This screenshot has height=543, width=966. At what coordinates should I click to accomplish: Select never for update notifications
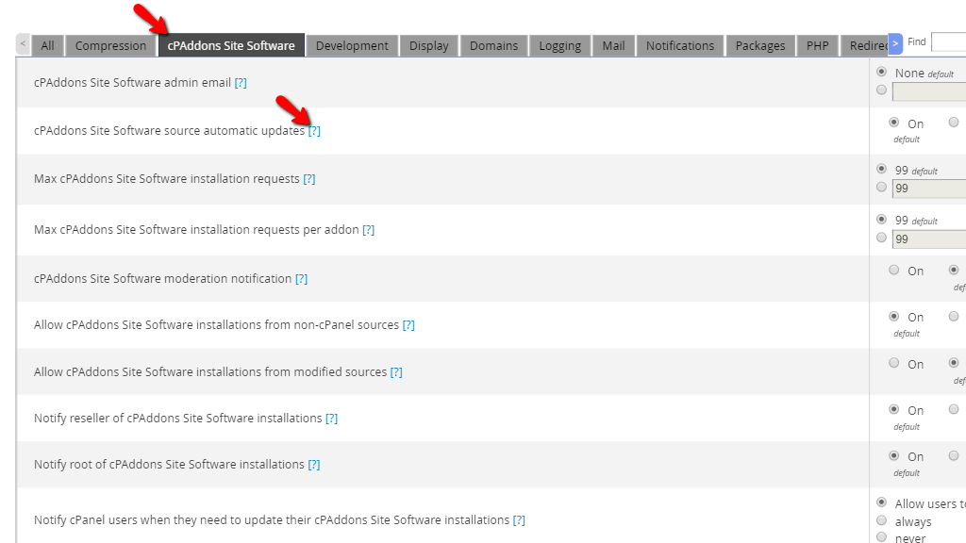(882, 536)
